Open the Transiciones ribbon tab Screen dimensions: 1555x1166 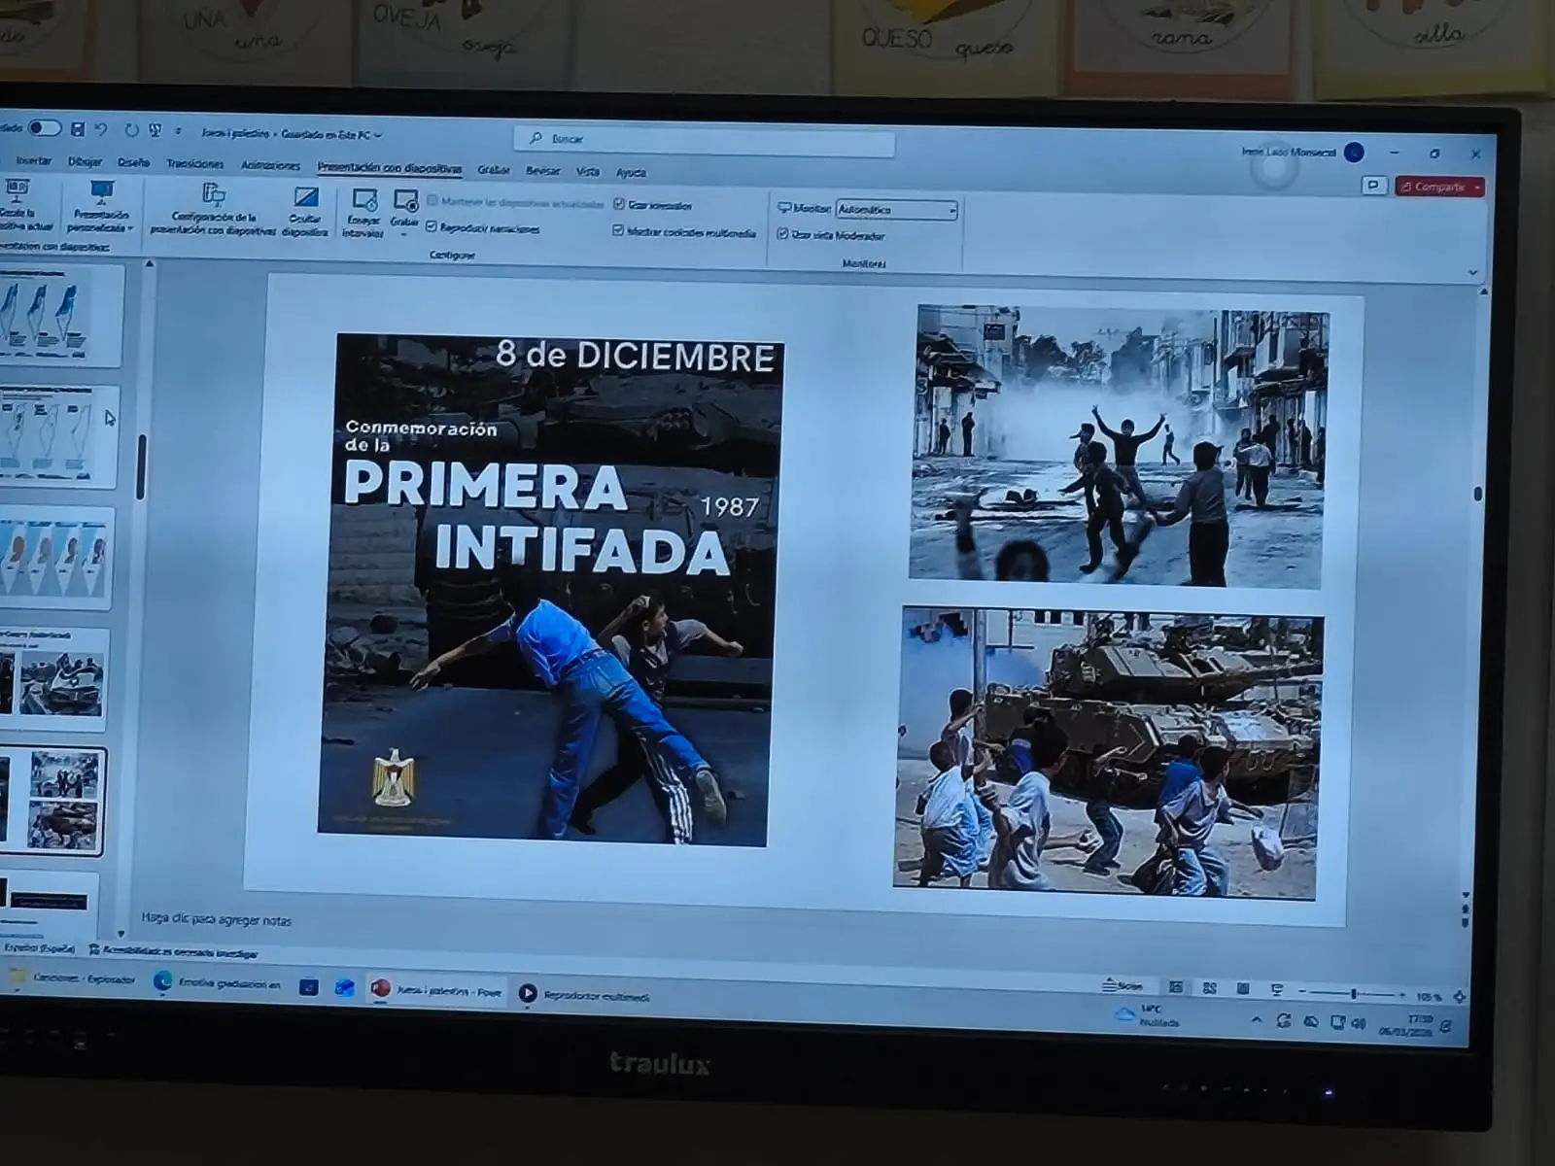coord(194,164)
